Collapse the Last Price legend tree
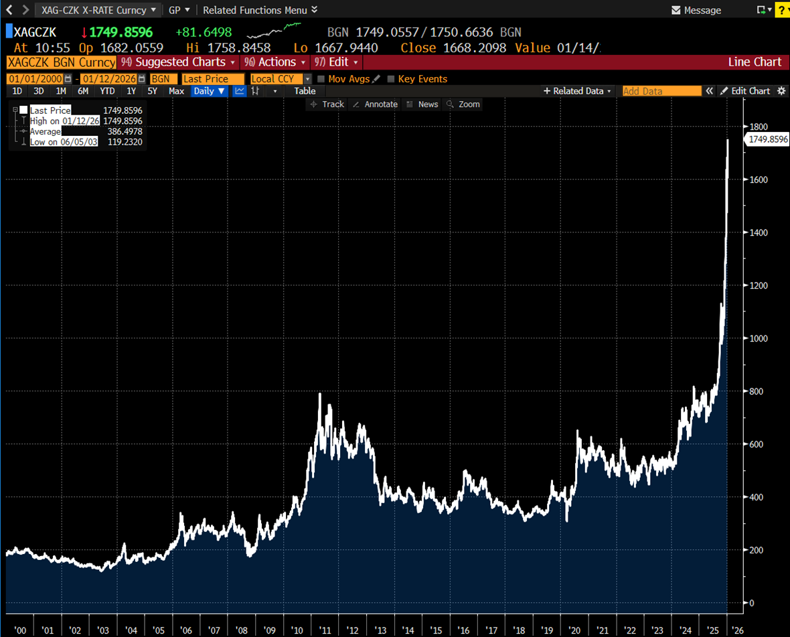790x637 pixels. tap(15, 110)
